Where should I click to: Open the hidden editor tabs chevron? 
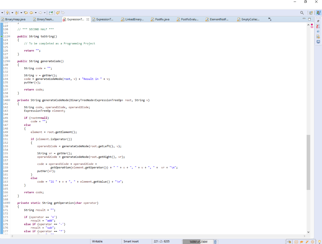[x=269, y=19]
